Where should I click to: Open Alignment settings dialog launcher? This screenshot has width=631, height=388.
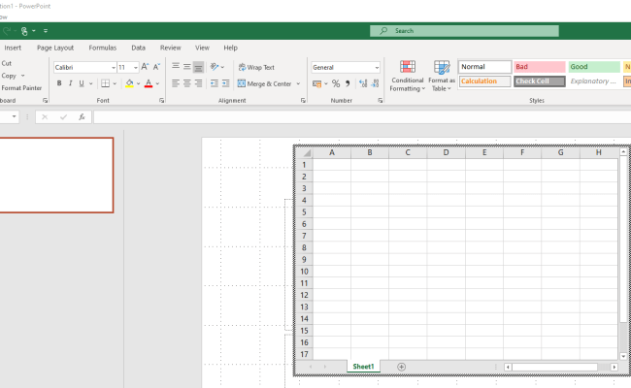303,101
